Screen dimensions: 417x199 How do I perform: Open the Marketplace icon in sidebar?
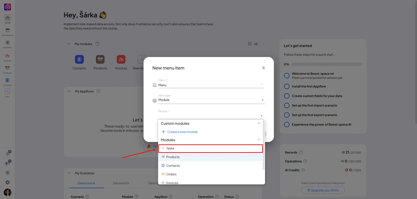[x=7, y=30]
